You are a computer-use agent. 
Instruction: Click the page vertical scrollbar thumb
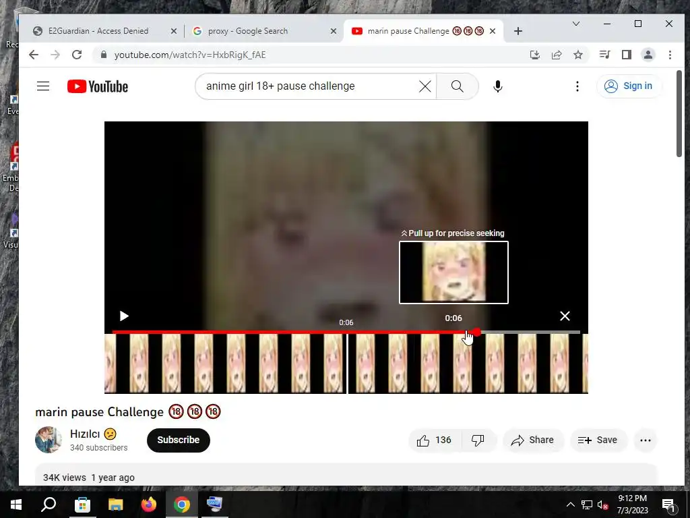tap(679, 113)
